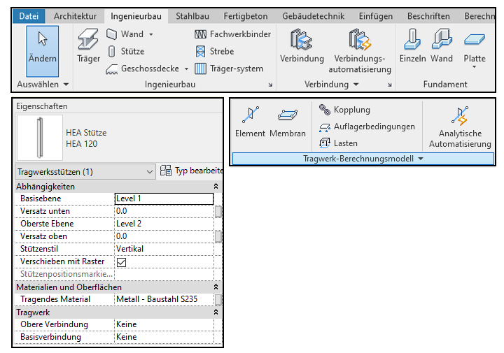This screenshot has height=353, width=504.
Task: Collapse the Tragwerk properties section
Action: click(216, 312)
